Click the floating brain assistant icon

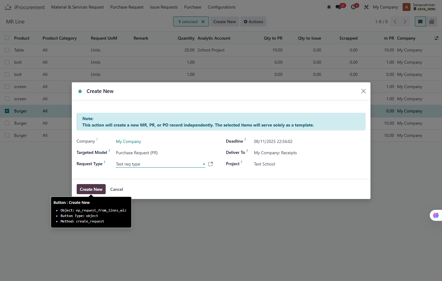[x=436, y=215]
